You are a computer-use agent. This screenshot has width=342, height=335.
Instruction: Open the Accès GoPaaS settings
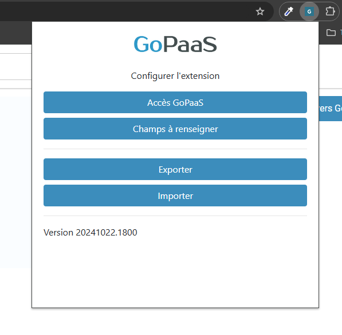tap(175, 102)
